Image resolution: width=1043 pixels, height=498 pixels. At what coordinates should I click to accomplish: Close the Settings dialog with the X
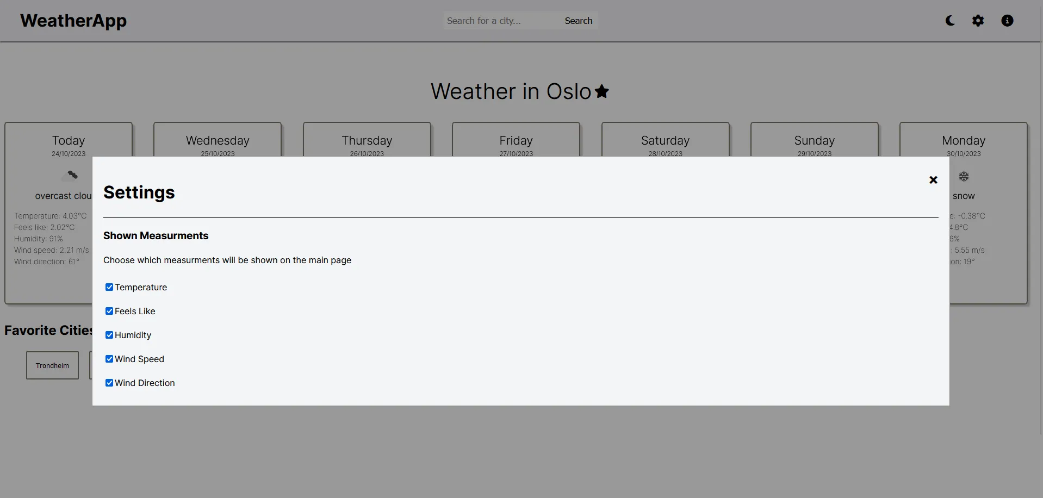click(x=933, y=180)
